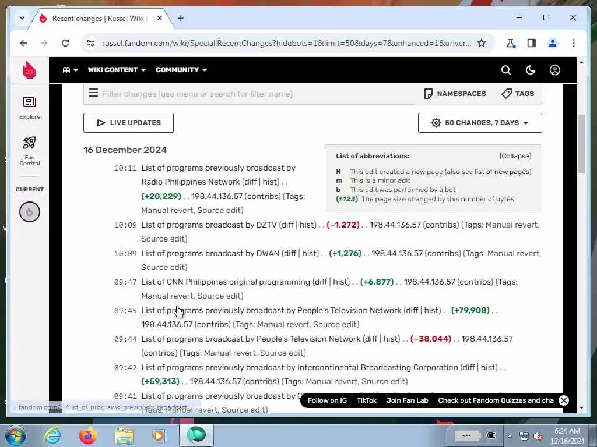Open the media player taskbar icon

click(159, 435)
